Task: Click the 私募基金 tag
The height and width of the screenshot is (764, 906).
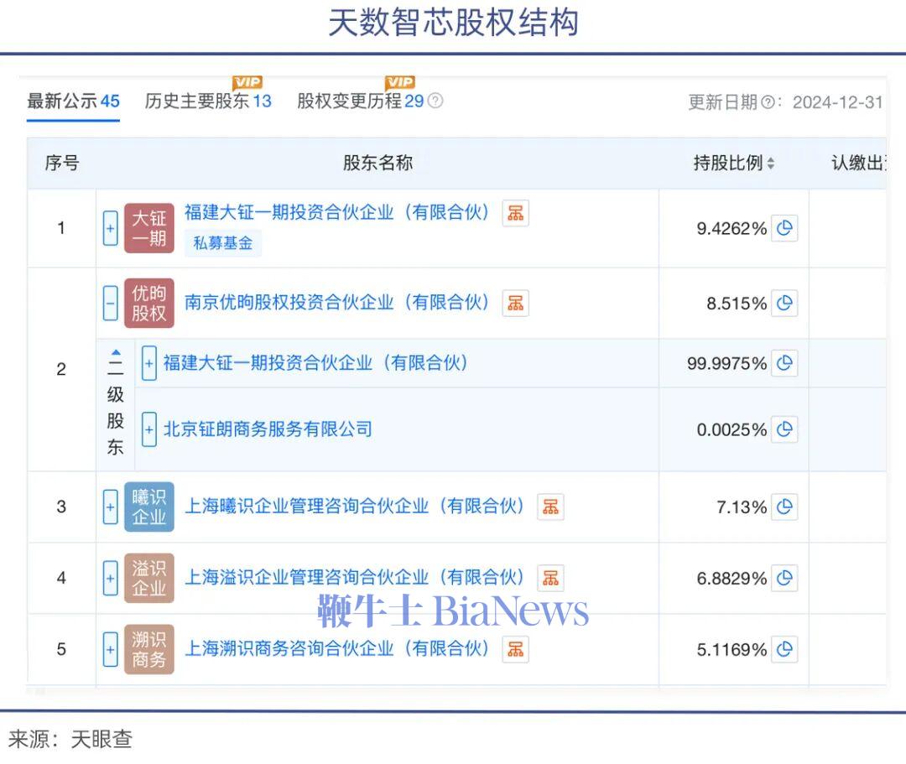Action: tap(223, 243)
